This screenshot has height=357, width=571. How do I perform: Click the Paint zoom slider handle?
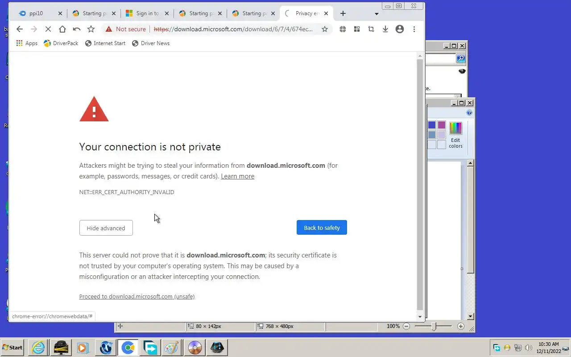point(434,326)
